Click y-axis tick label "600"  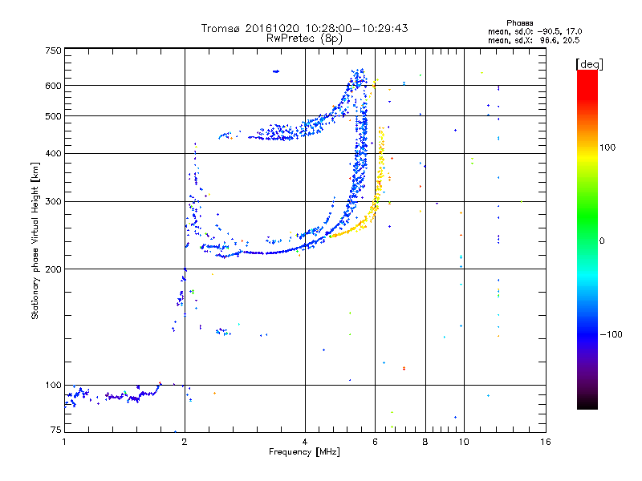[x=53, y=86]
